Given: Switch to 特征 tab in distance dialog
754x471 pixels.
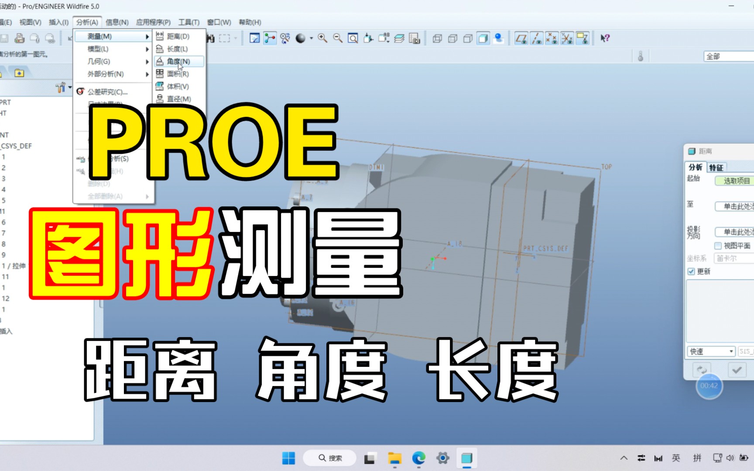Looking at the screenshot, I should [716, 167].
